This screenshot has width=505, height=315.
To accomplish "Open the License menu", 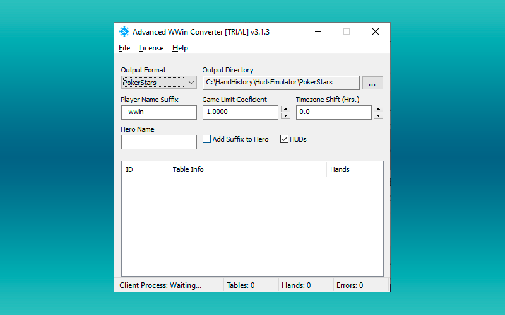I will pyautogui.click(x=151, y=48).
